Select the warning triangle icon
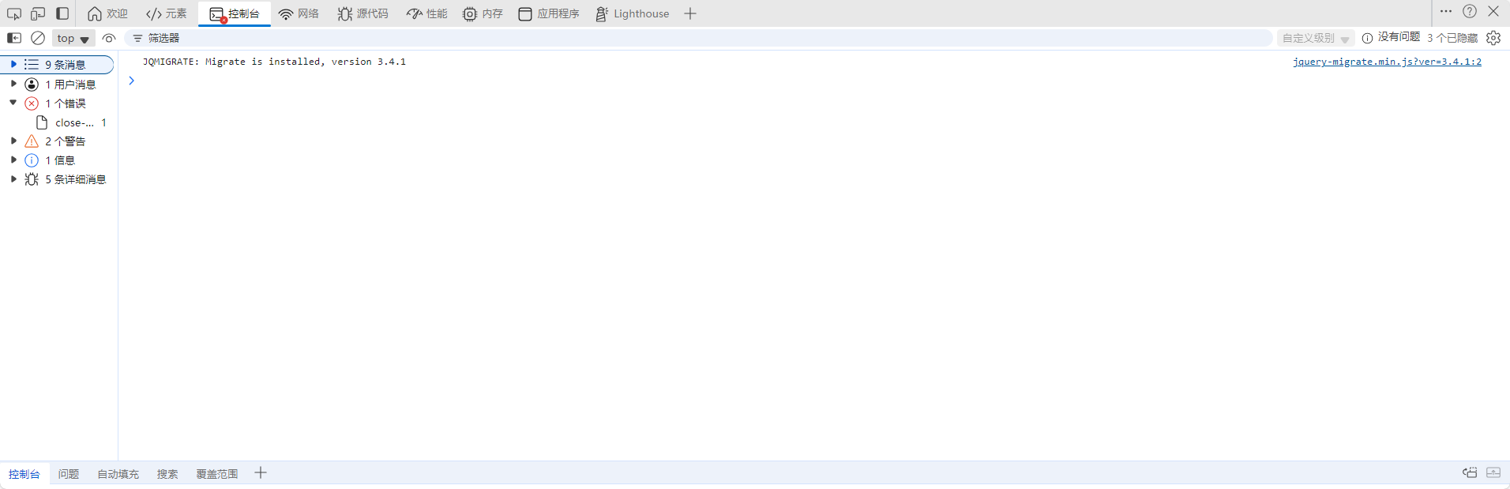This screenshot has width=1510, height=489. (x=32, y=141)
